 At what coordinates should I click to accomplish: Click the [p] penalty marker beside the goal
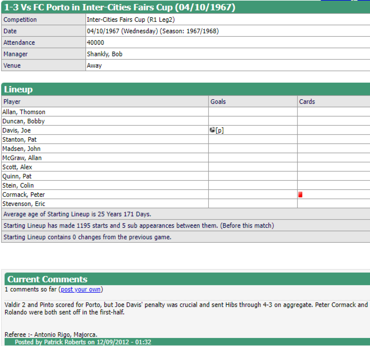pos(220,130)
